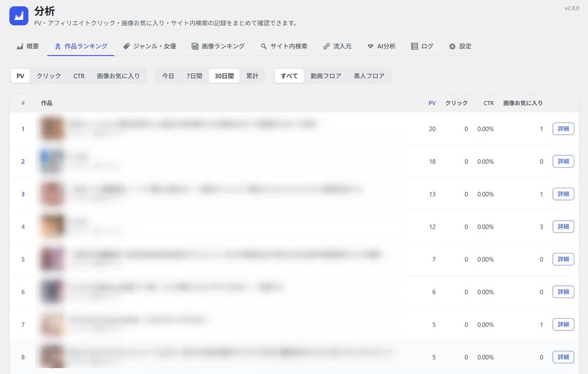This screenshot has height=374, width=588.
Task: Click favorites value 3 in rank 4 row
Action: point(541,226)
